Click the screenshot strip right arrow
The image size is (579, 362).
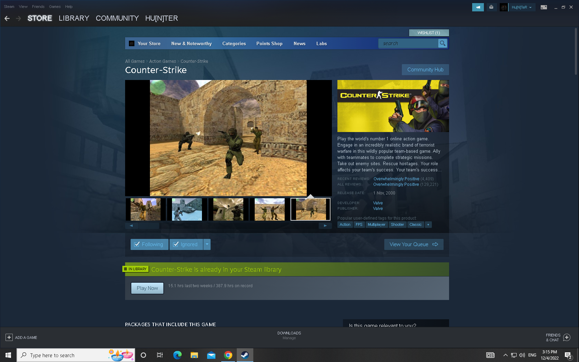(x=325, y=226)
